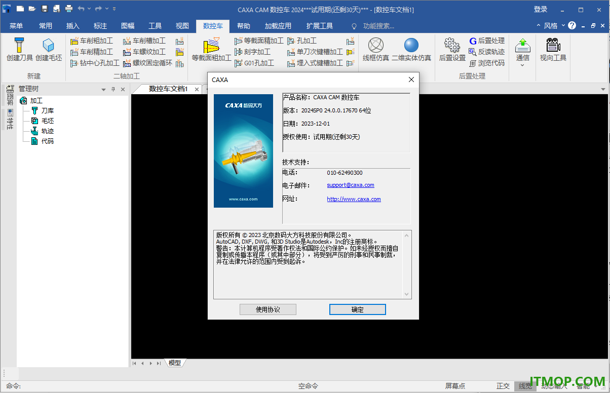Open the Redo history dropdown arrow
The height and width of the screenshot is (393, 610).
click(106, 9)
